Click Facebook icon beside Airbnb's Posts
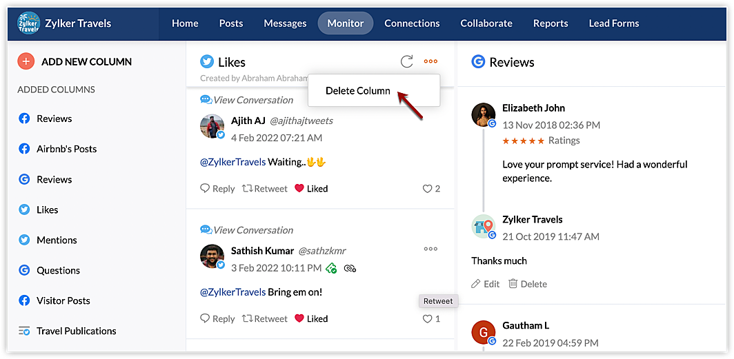The width and height of the screenshot is (734, 359). coord(24,149)
